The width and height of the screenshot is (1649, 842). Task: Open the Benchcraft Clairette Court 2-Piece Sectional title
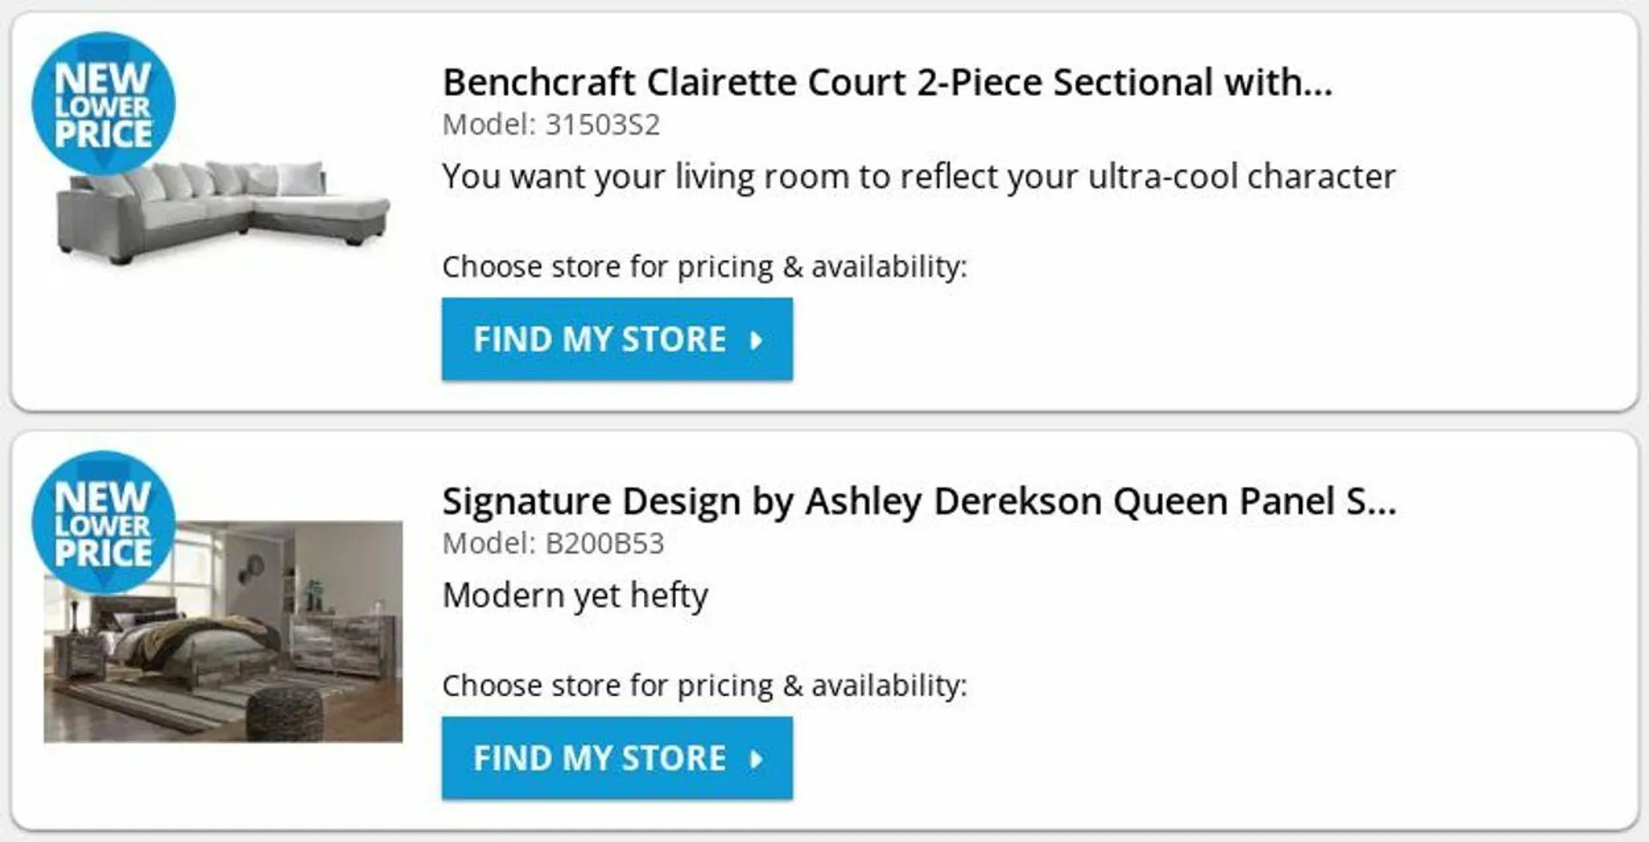(887, 82)
